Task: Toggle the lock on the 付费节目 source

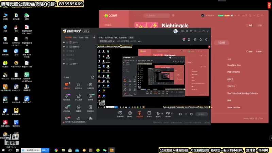Action: tap(67, 47)
